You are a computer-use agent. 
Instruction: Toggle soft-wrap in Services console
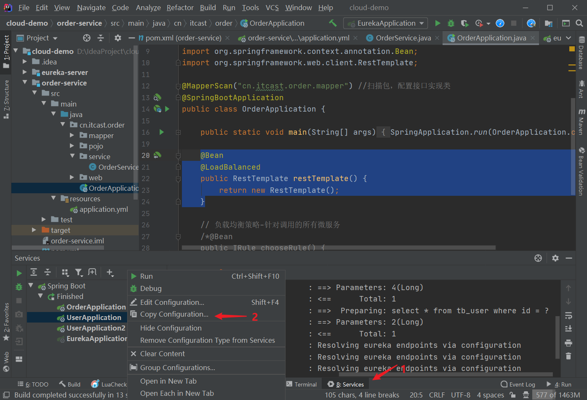(x=568, y=315)
